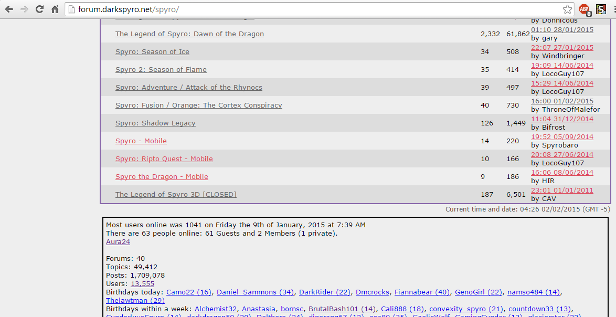Open last post dated 15:29 14/06/2014

click(x=562, y=83)
